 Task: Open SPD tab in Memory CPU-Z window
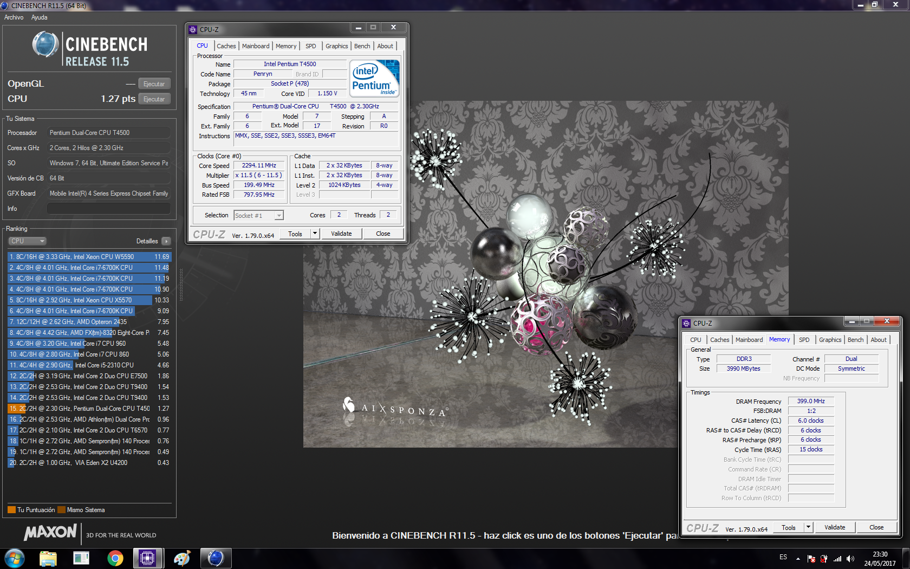(804, 340)
